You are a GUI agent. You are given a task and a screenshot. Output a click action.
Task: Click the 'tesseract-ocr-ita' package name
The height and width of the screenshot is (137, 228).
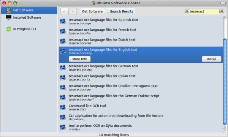[79, 80]
